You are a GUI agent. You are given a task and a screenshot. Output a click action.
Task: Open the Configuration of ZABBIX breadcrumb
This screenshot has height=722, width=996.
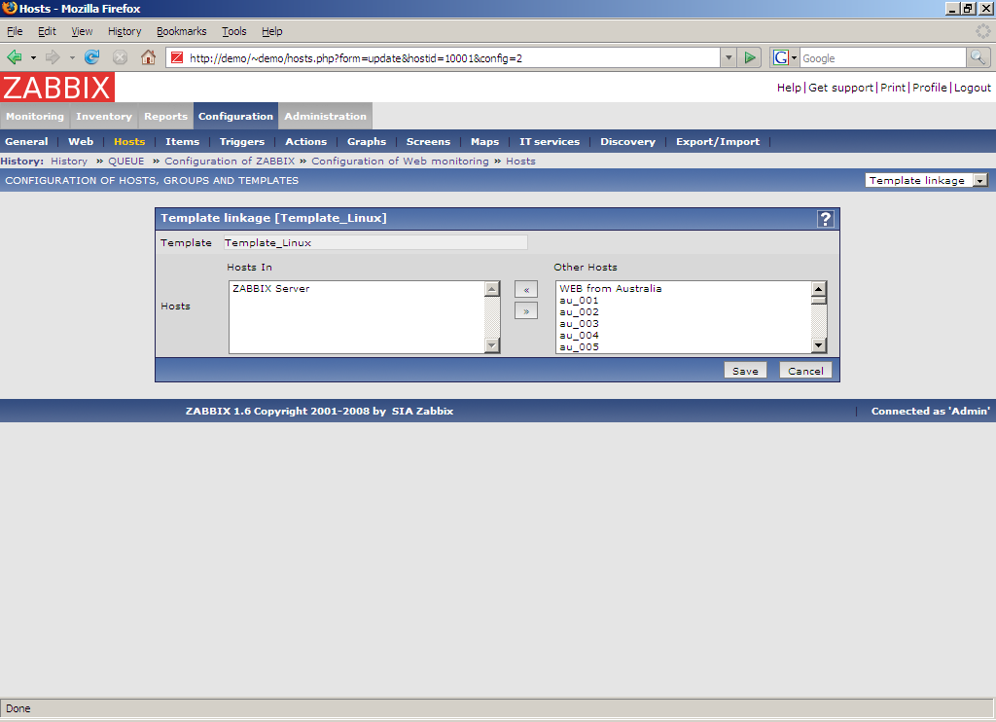[230, 162]
